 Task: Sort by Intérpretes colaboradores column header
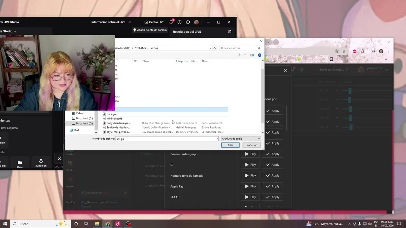tap(187, 61)
